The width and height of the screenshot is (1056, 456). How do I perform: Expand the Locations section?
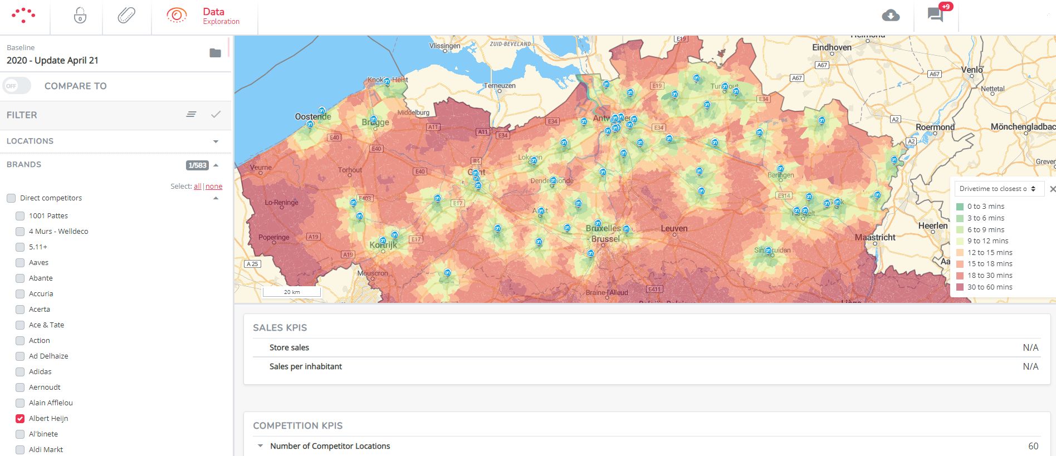(x=216, y=141)
